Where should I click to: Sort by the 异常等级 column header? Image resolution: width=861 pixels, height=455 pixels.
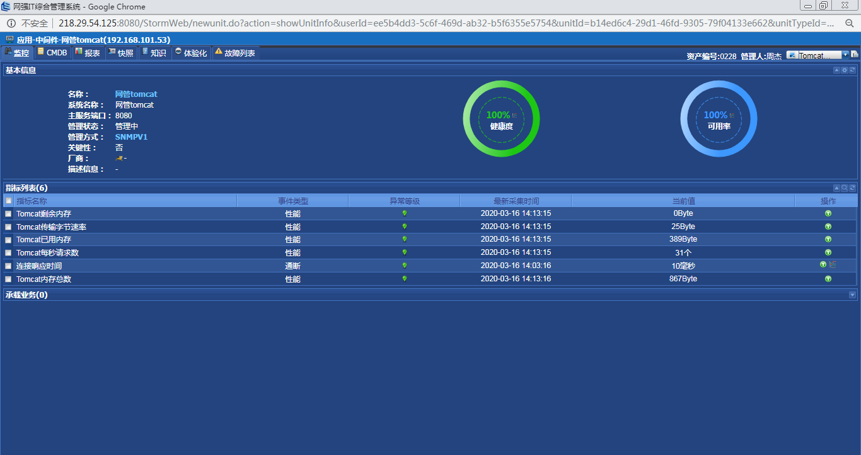pos(405,201)
